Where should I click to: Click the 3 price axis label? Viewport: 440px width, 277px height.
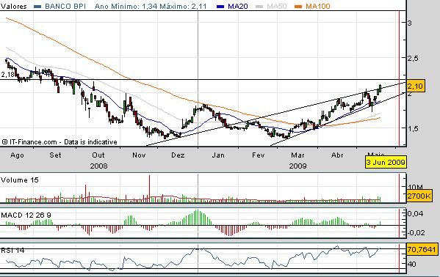click(x=410, y=23)
